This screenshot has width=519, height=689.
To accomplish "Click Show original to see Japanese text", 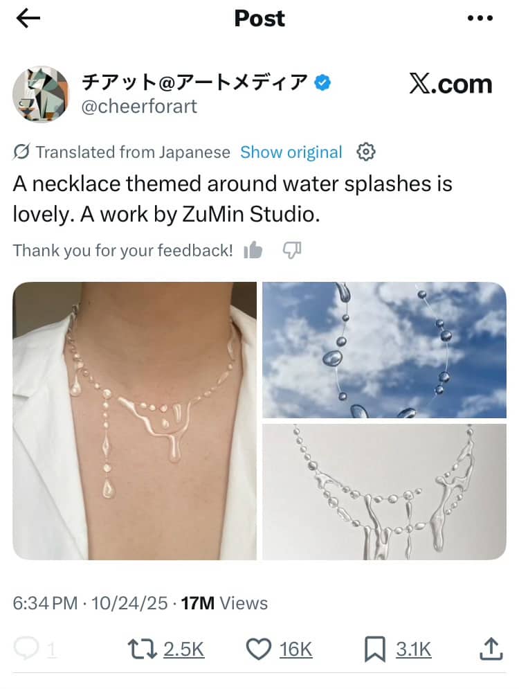I will pyautogui.click(x=291, y=152).
